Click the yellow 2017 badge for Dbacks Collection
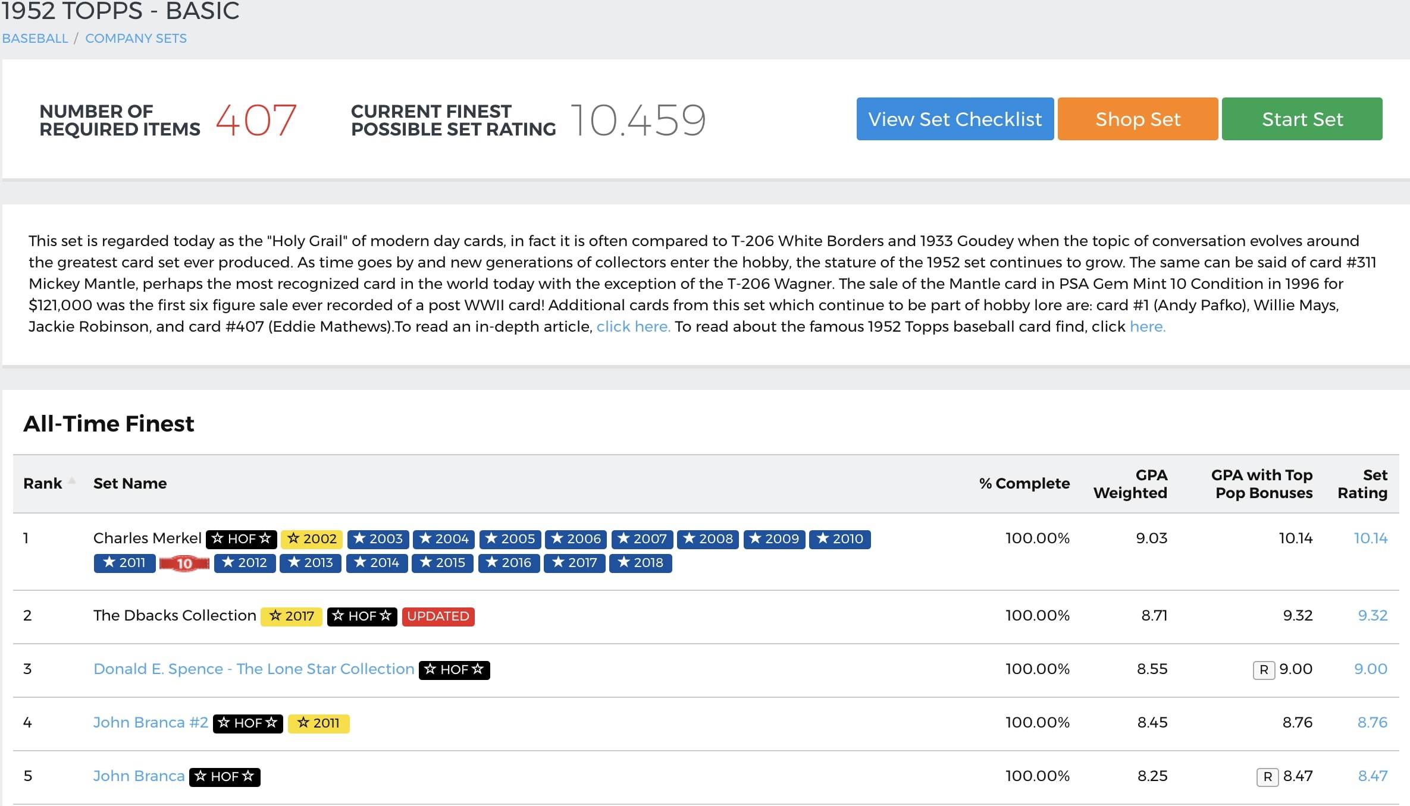The width and height of the screenshot is (1410, 806). tap(292, 616)
